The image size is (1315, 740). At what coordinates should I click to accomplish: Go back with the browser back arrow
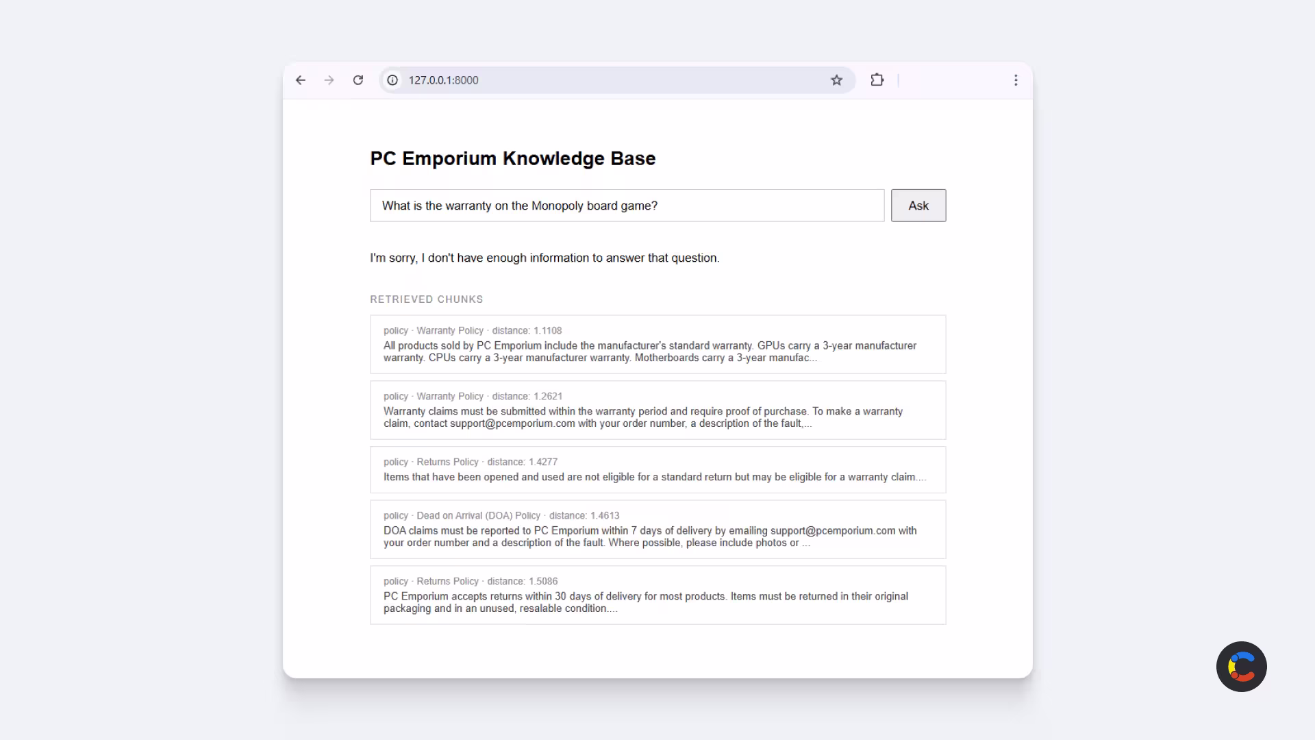coord(301,80)
